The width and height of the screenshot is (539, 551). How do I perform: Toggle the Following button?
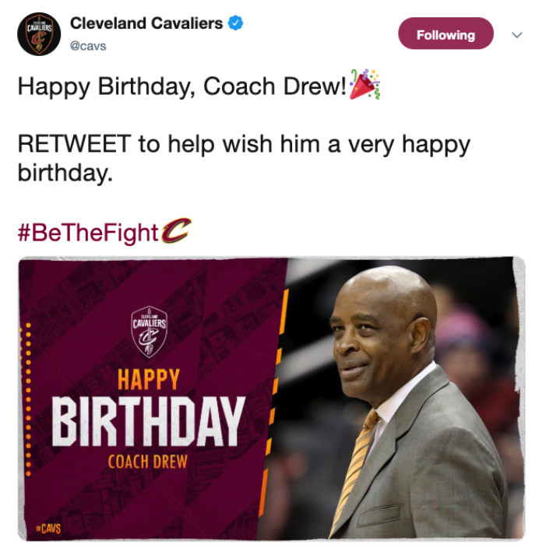click(x=446, y=33)
